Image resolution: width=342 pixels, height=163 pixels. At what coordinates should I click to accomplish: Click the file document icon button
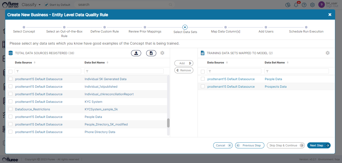coord(151,53)
